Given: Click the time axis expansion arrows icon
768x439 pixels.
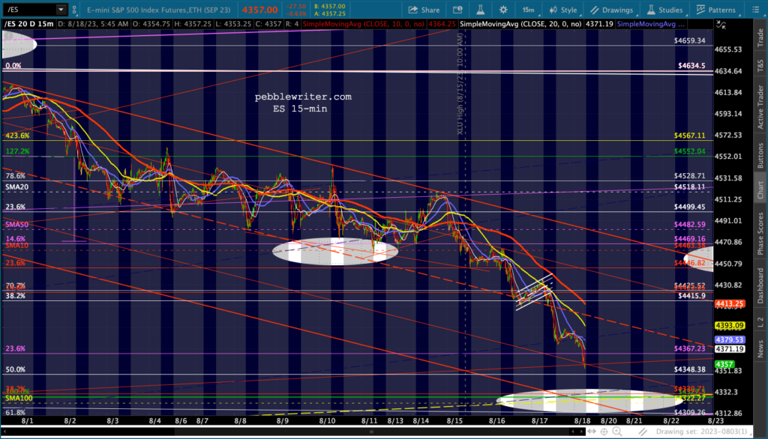Looking at the screenshot, I should [x=592, y=432].
